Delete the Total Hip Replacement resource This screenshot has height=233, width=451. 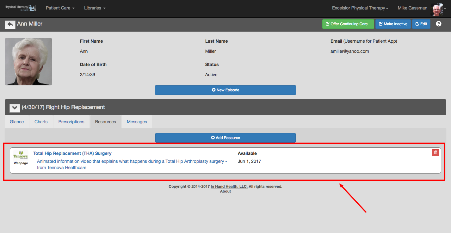pyautogui.click(x=436, y=153)
